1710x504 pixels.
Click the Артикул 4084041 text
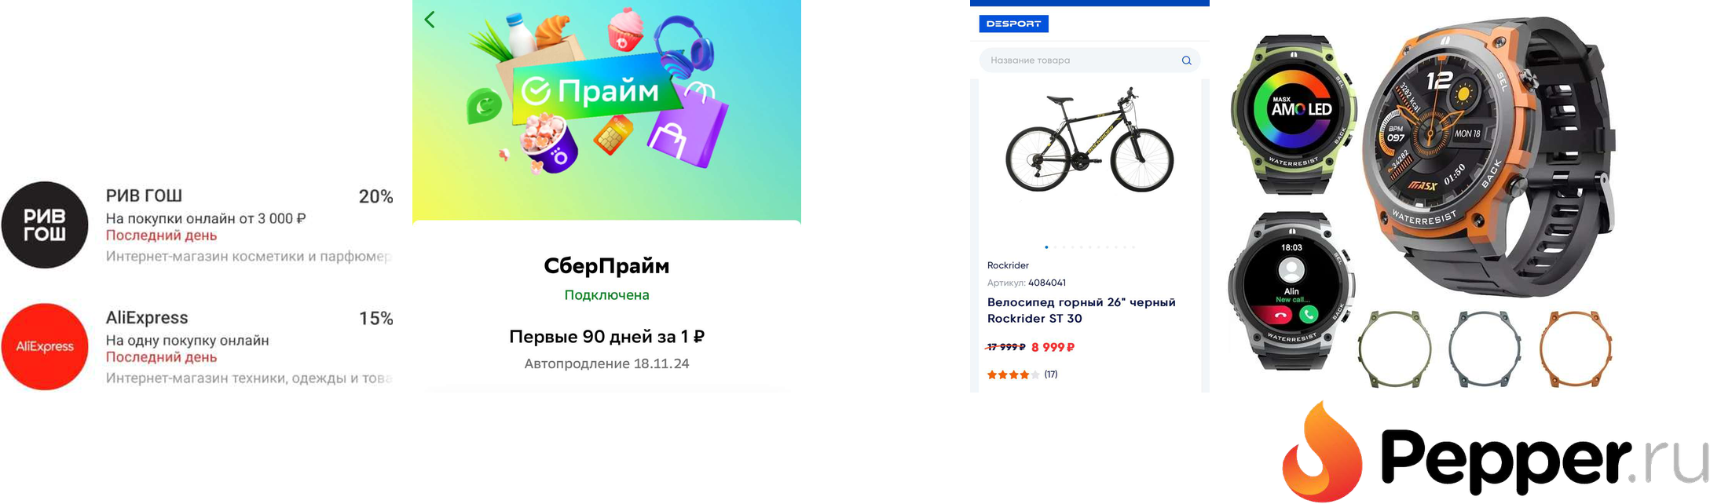click(1027, 282)
